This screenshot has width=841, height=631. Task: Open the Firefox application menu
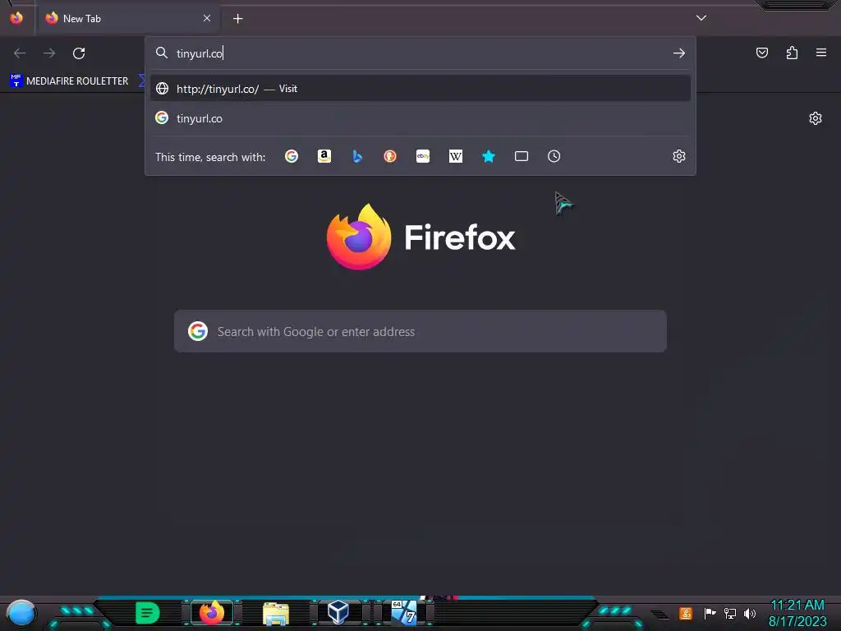coord(821,53)
